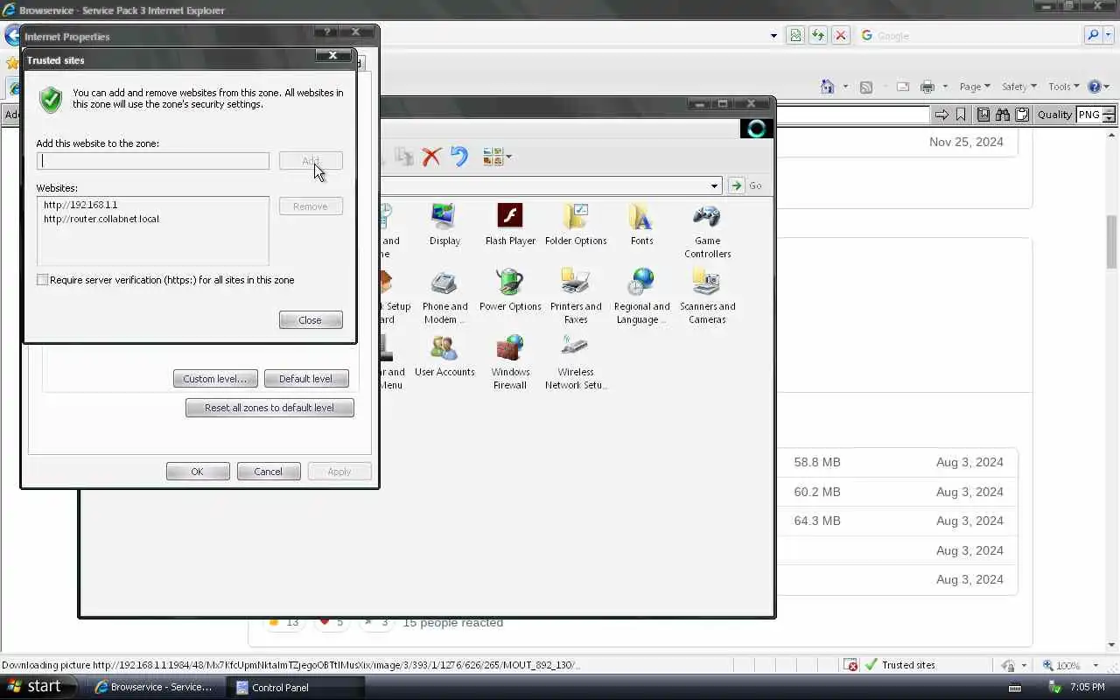Open Windows Firewall in Control Panel
Image resolution: width=1120 pixels, height=700 pixels.
pyautogui.click(x=510, y=362)
